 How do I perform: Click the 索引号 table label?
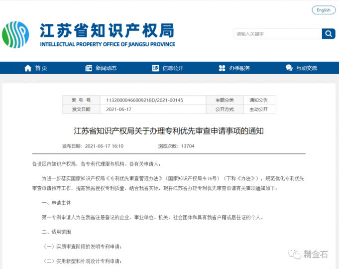(x=81, y=100)
